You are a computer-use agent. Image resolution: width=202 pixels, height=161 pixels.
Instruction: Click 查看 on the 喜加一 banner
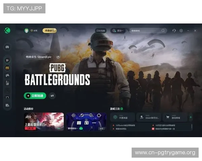click(x=102, y=128)
